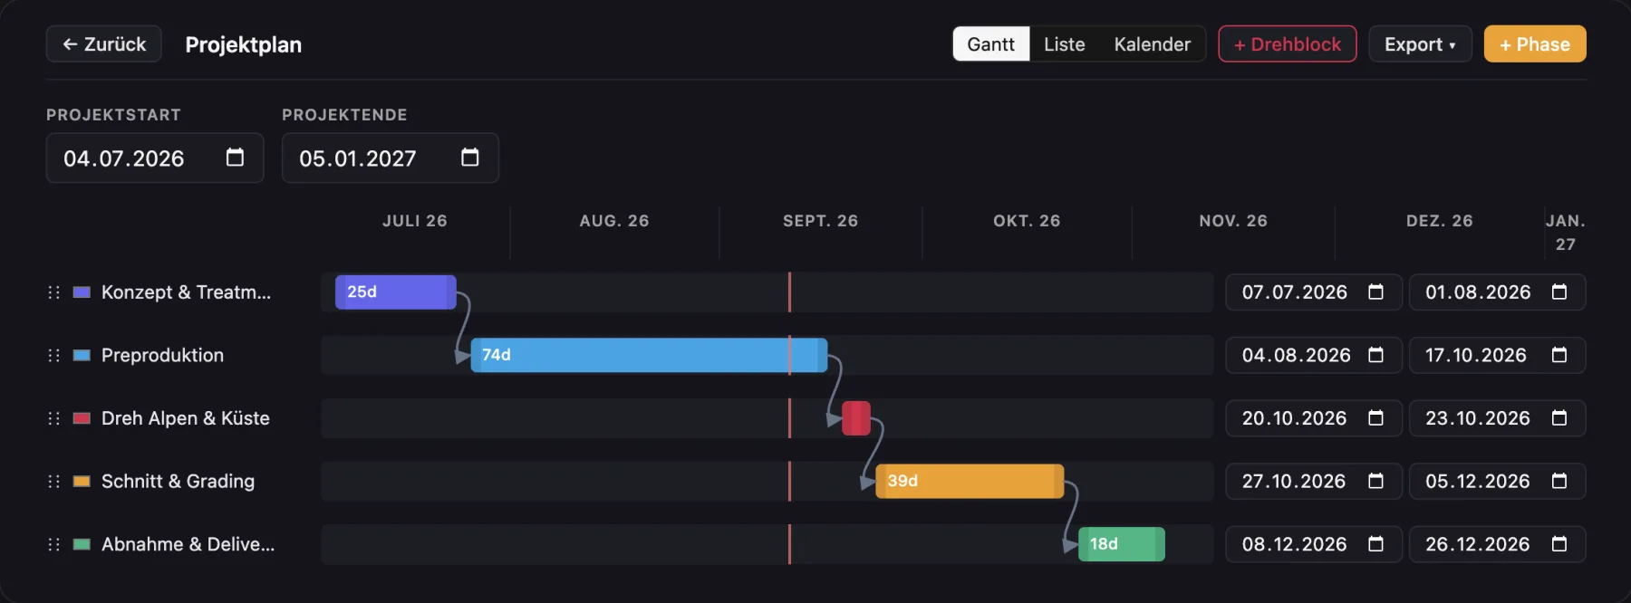Click drag handle of Konzept & Treatm... row

click(x=53, y=292)
